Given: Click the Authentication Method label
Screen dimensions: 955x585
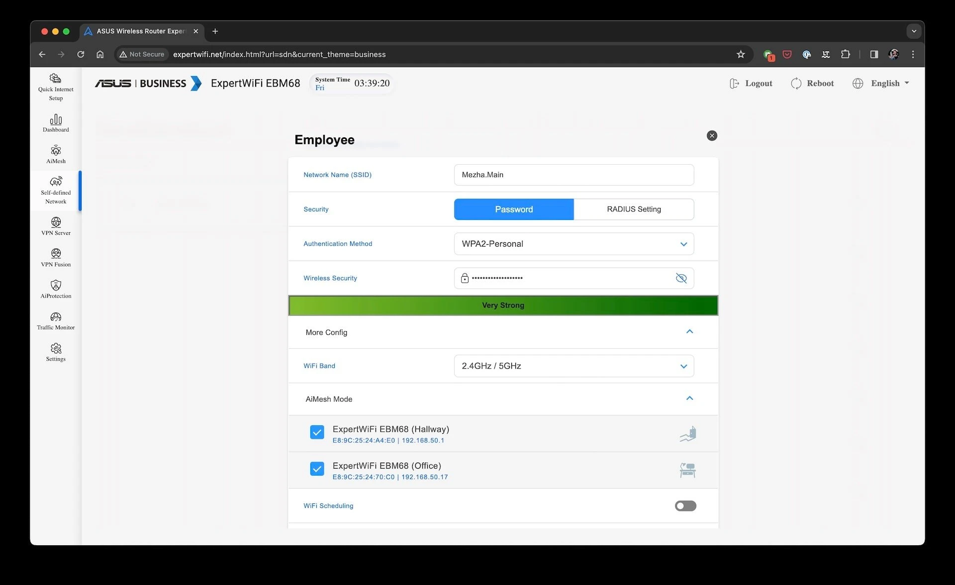Looking at the screenshot, I should 338,244.
